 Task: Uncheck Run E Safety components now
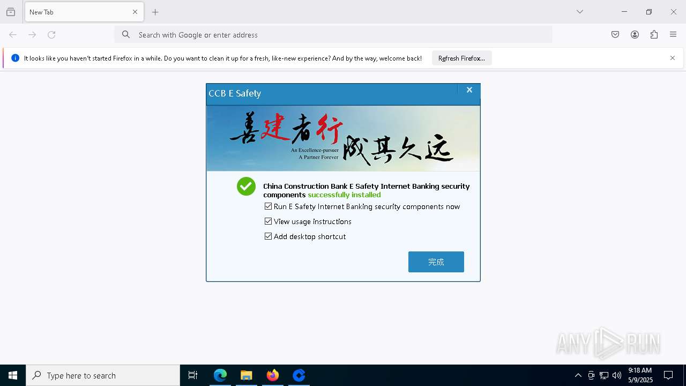[268, 206]
